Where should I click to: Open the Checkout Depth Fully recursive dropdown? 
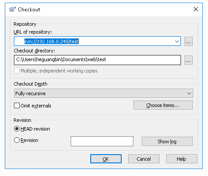(x=103, y=93)
